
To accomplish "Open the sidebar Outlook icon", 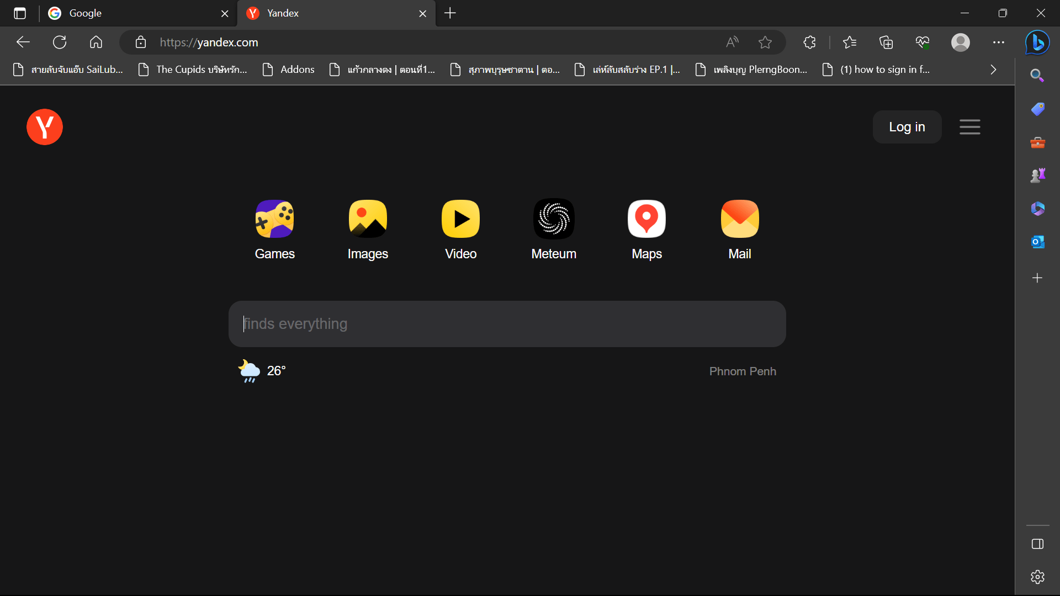I will (x=1037, y=242).
